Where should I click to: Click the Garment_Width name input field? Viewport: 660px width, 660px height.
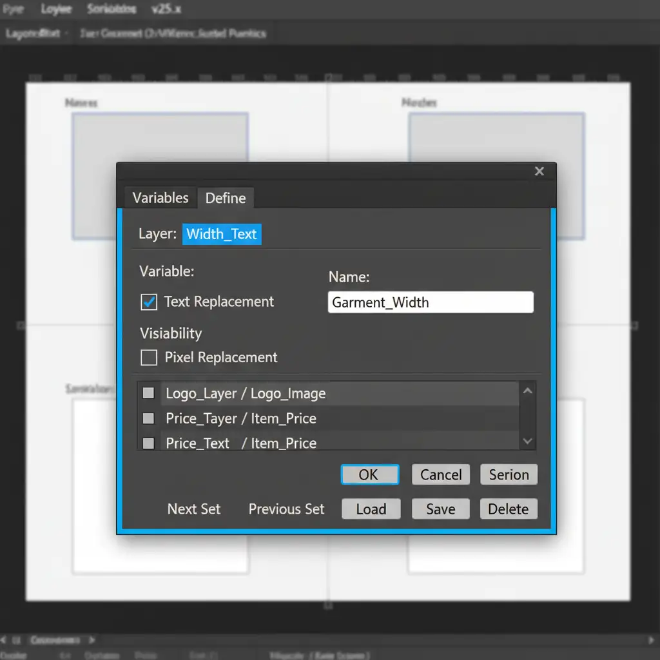(431, 302)
